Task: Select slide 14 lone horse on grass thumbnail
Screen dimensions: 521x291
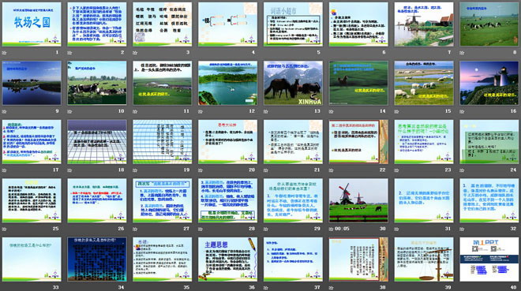Action: [358, 83]
